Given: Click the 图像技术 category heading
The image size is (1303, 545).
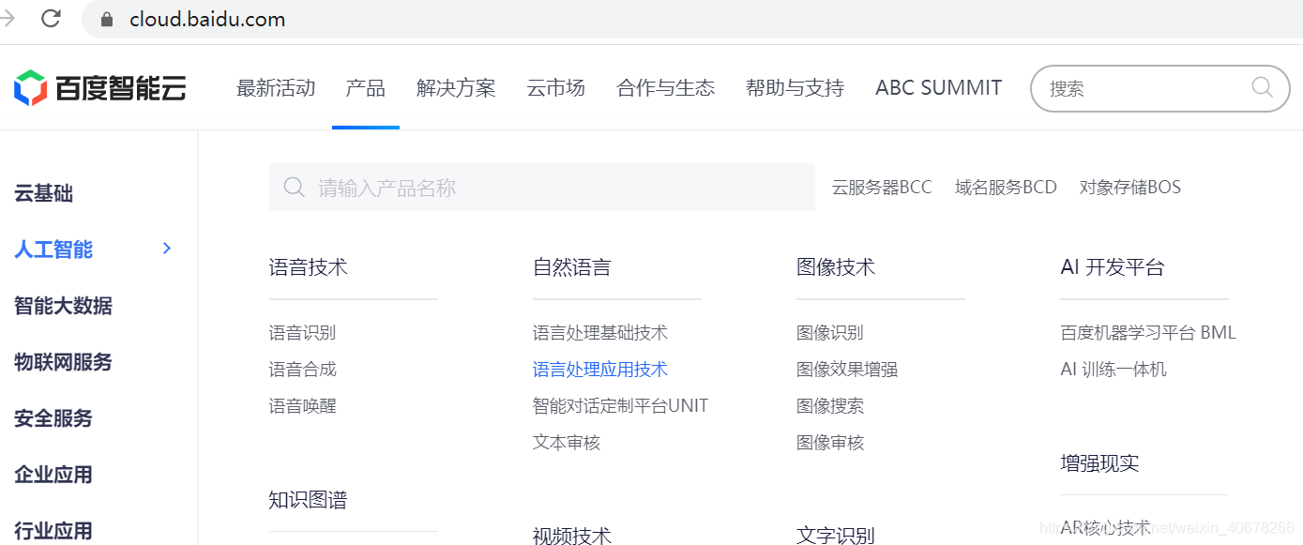Looking at the screenshot, I should tap(836, 267).
